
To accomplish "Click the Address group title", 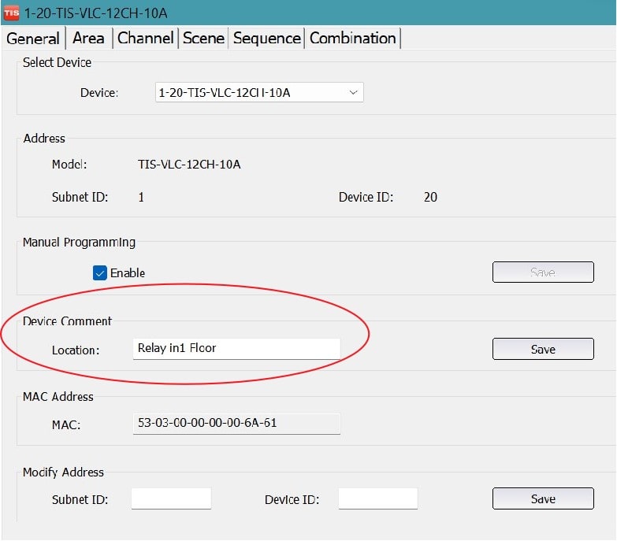I will (x=44, y=139).
